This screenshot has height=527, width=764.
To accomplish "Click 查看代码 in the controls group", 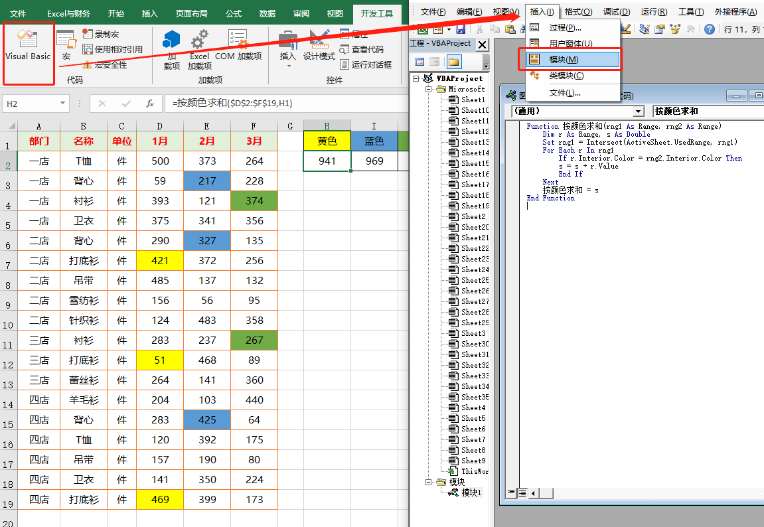I will (x=362, y=49).
